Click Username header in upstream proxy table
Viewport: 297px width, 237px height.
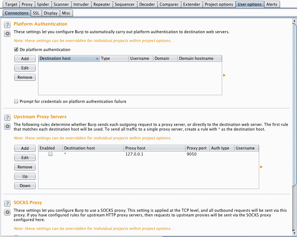[x=247, y=148]
